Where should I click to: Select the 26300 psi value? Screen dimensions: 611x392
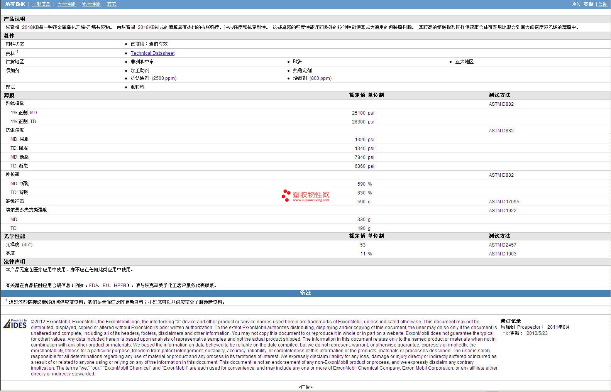[363, 122]
